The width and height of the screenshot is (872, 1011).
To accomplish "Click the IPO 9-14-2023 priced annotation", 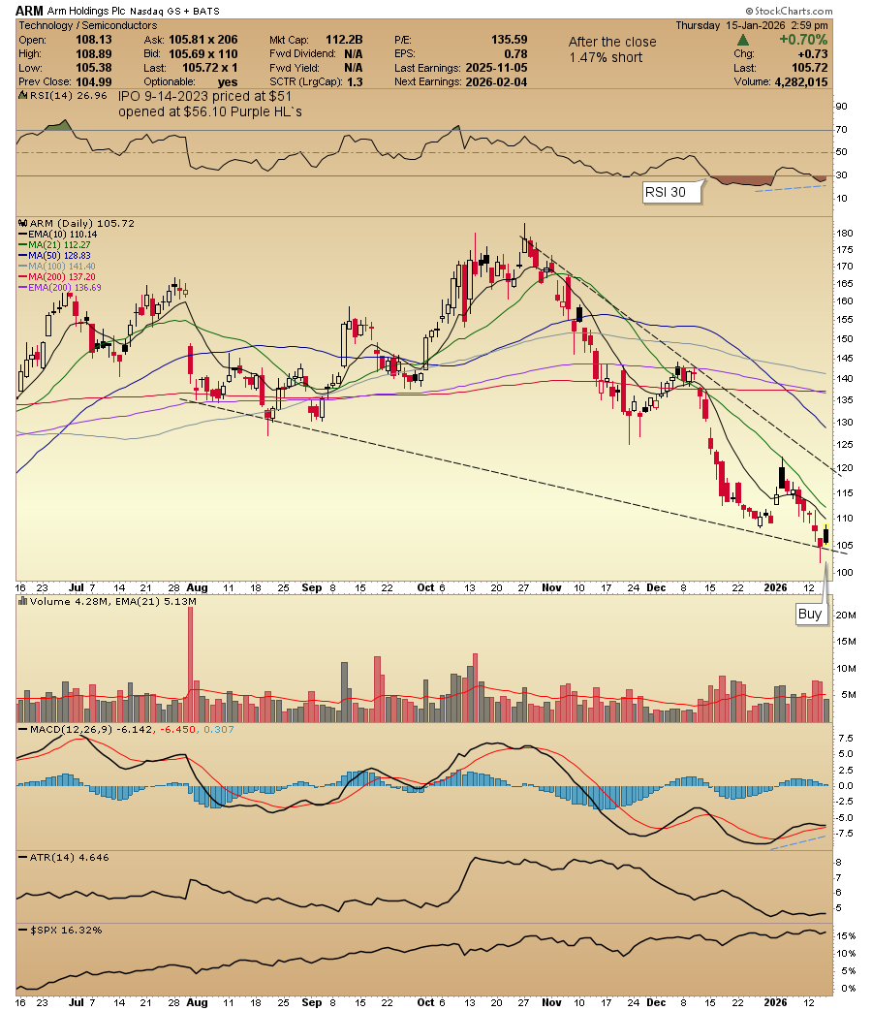I will 209,104.
